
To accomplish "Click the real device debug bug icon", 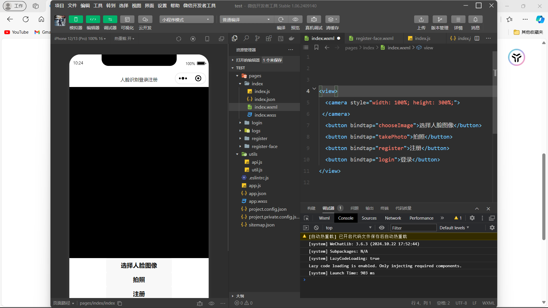I will click(x=314, y=19).
